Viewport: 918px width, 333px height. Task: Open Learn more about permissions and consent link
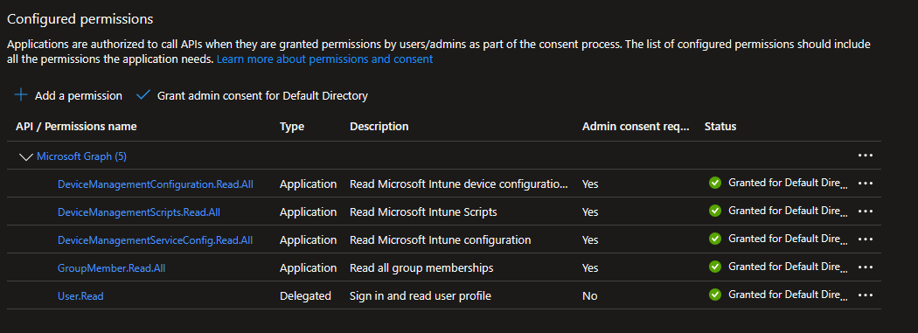(325, 59)
